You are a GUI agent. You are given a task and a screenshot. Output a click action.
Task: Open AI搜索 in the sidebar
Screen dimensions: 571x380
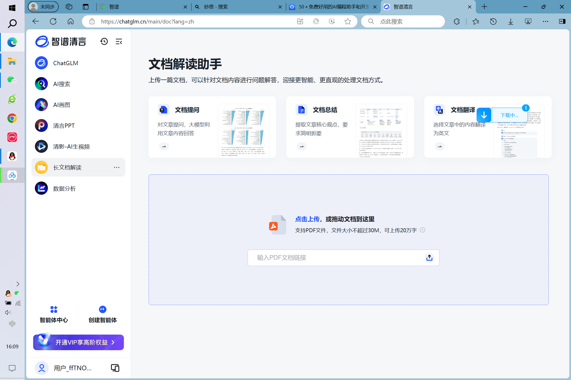click(x=78, y=84)
